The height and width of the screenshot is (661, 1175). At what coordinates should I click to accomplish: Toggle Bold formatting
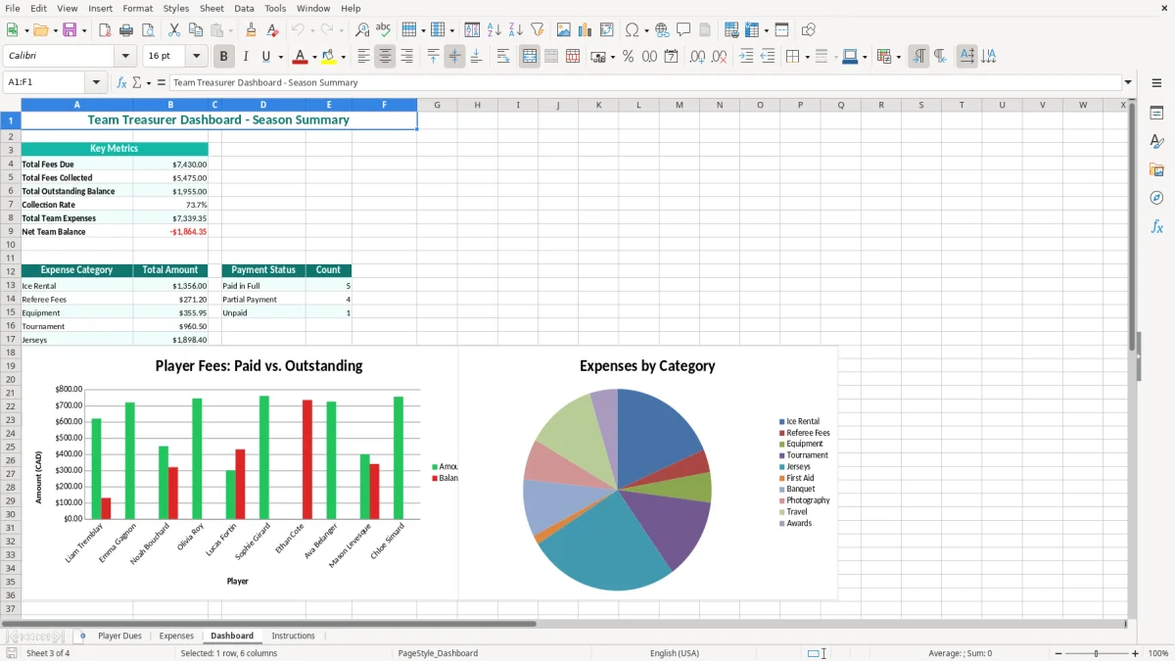click(223, 57)
